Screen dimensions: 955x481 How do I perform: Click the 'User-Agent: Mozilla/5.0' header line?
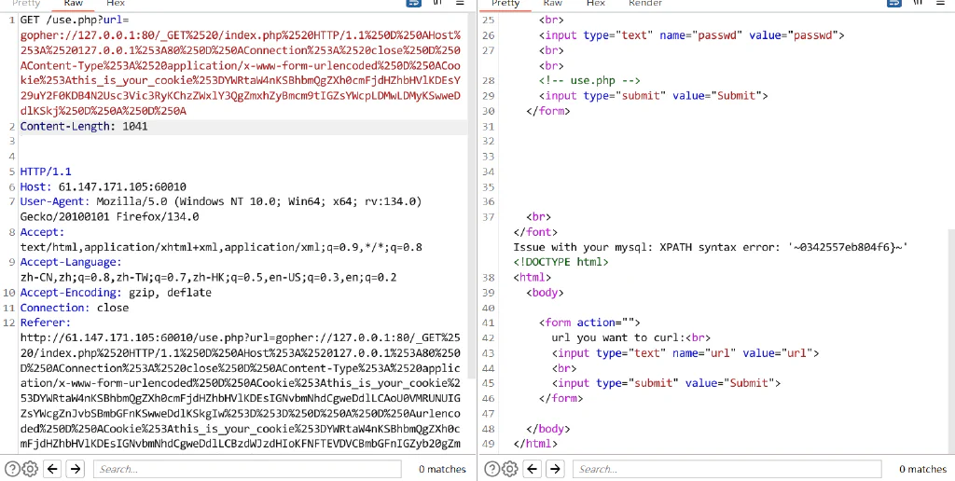(x=220, y=201)
